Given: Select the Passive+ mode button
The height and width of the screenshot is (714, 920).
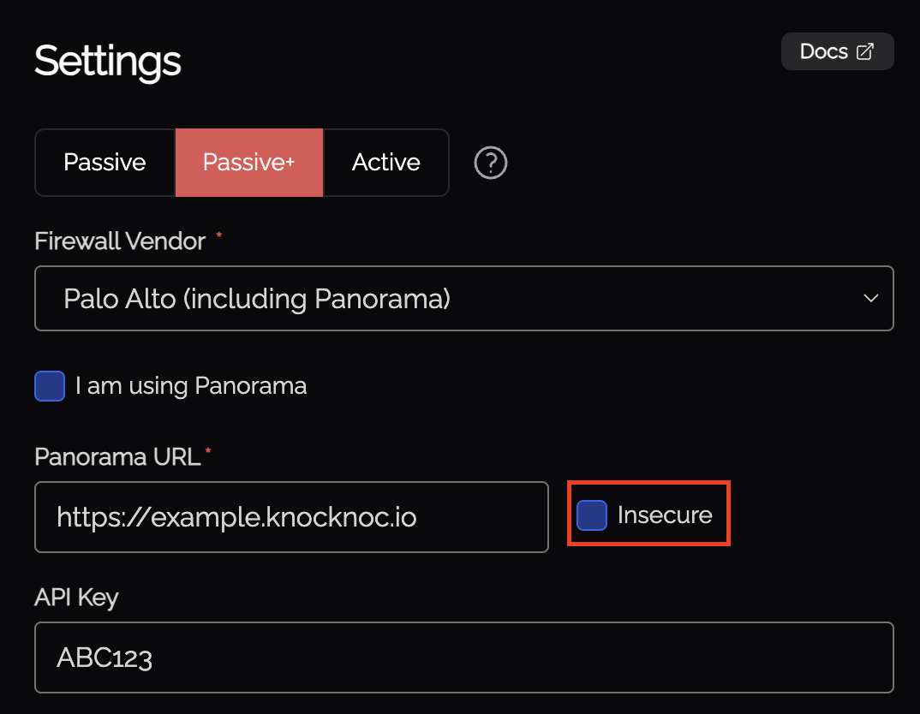Looking at the screenshot, I should [x=248, y=162].
